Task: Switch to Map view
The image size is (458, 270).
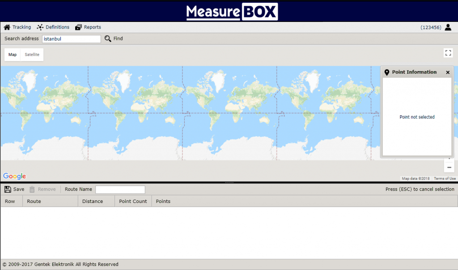Action: pyautogui.click(x=13, y=55)
